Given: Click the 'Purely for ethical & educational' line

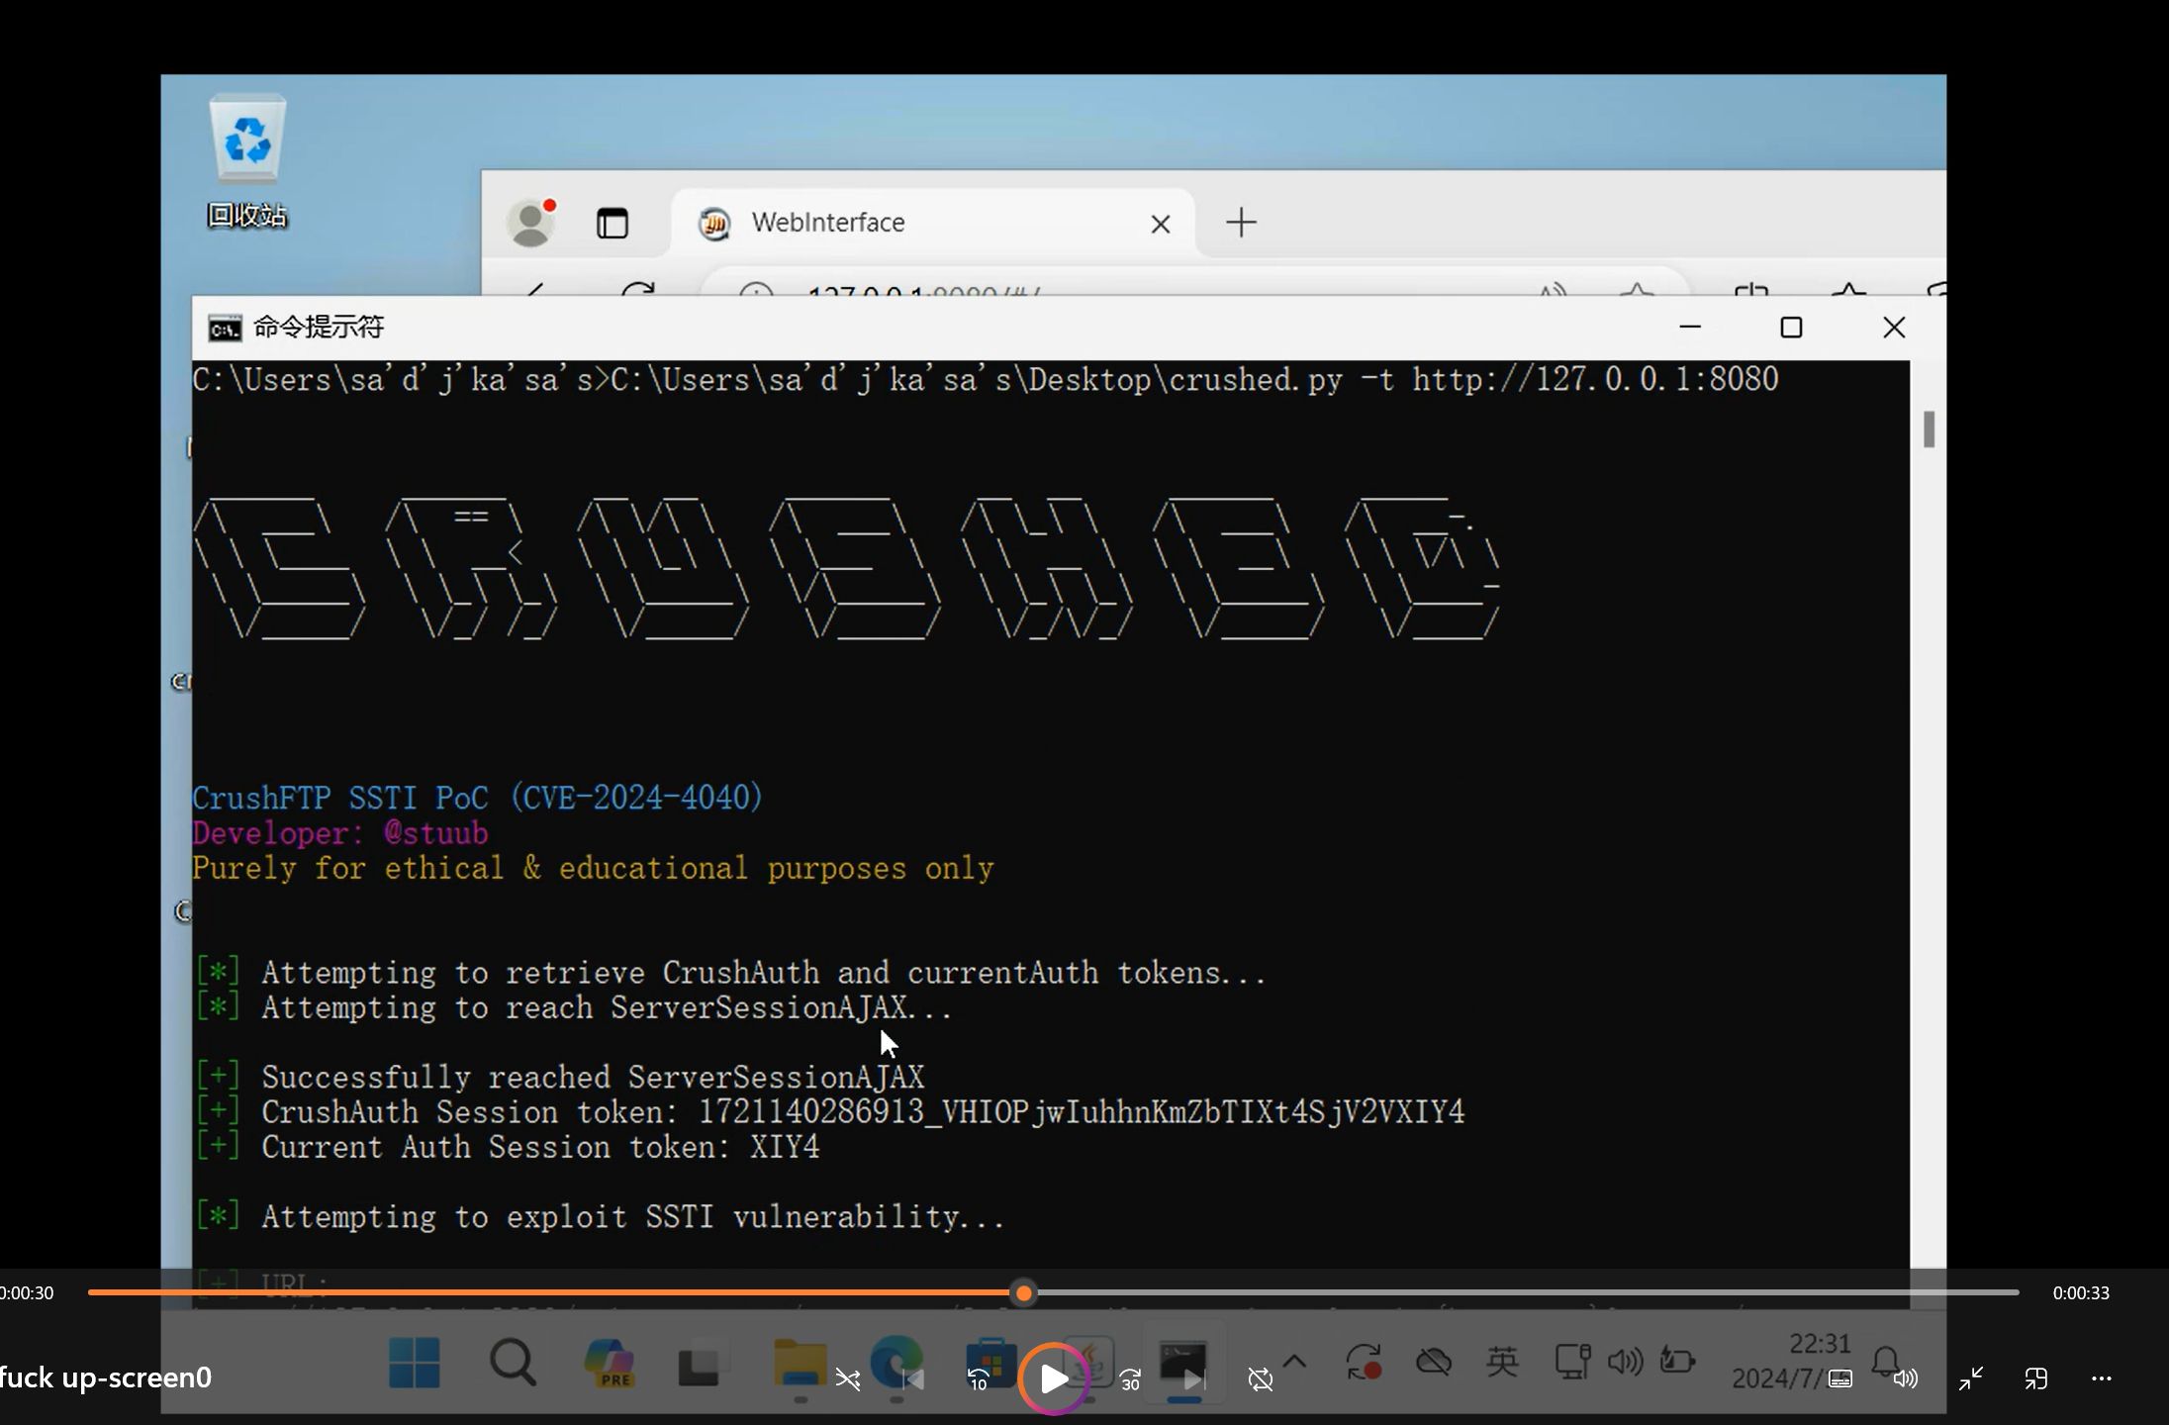Looking at the screenshot, I should click(x=594, y=869).
